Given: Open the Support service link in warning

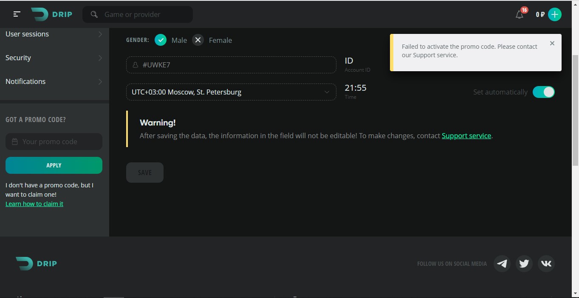Looking at the screenshot, I should pos(466,136).
